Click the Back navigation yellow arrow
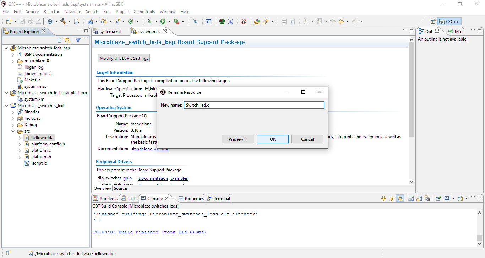The image size is (485, 258). (341, 21)
